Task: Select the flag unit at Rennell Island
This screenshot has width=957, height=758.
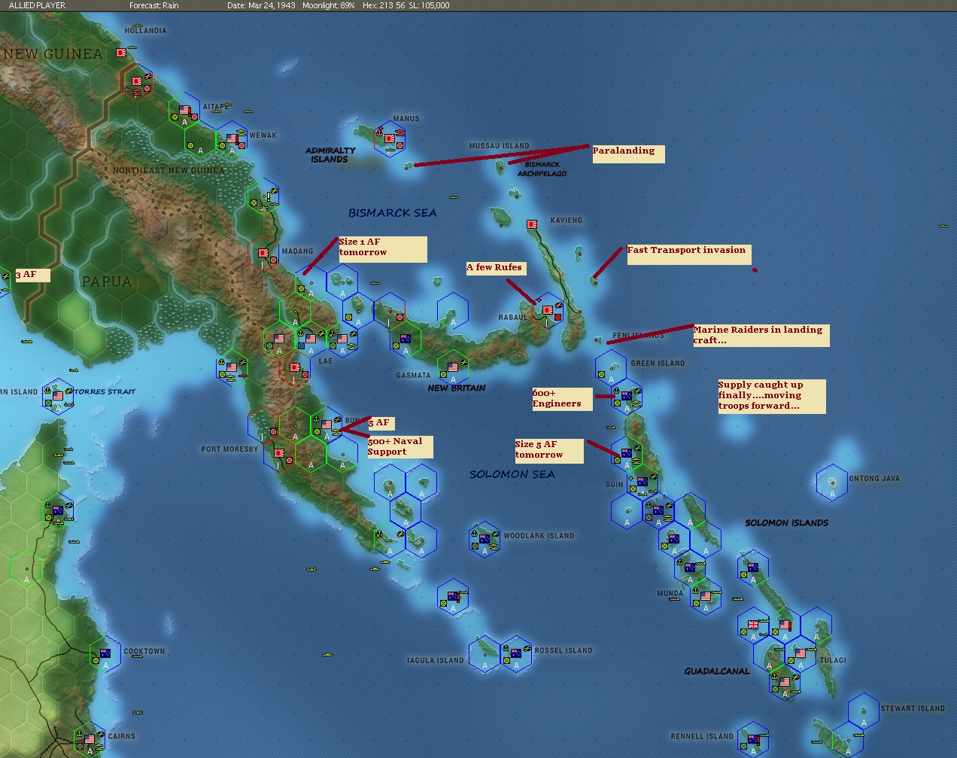Action: pos(753,740)
